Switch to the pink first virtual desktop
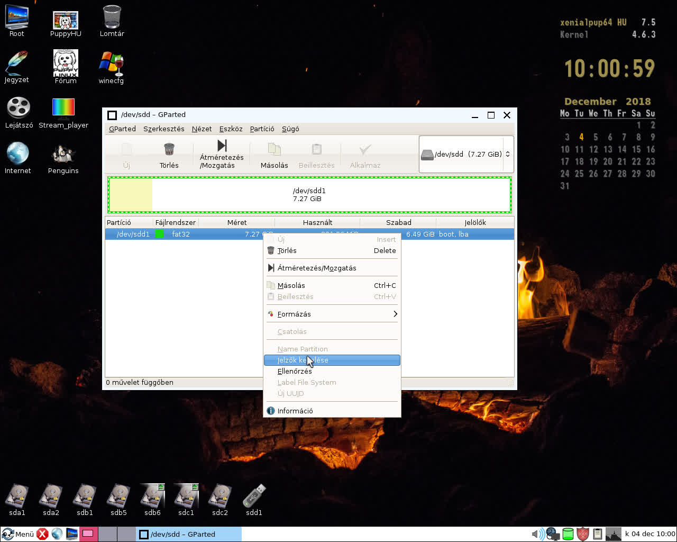The height and width of the screenshot is (542, 677). click(x=89, y=534)
